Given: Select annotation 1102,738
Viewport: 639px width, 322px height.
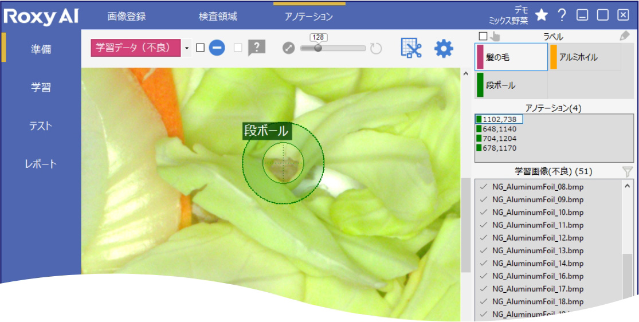Looking at the screenshot, I should pyautogui.click(x=499, y=119).
